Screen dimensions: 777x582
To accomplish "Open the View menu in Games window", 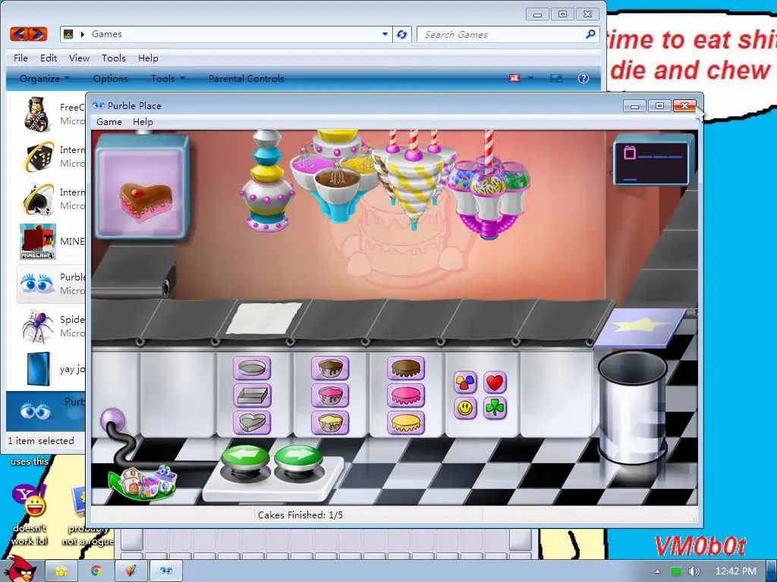I will [x=79, y=58].
